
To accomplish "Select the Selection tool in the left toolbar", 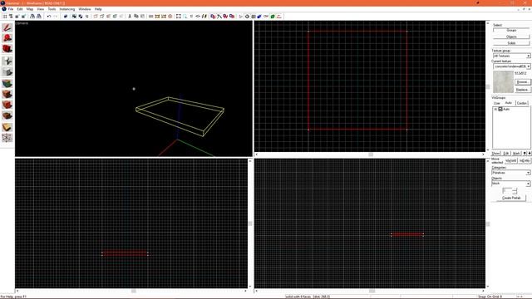I will (x=7, y=27).
